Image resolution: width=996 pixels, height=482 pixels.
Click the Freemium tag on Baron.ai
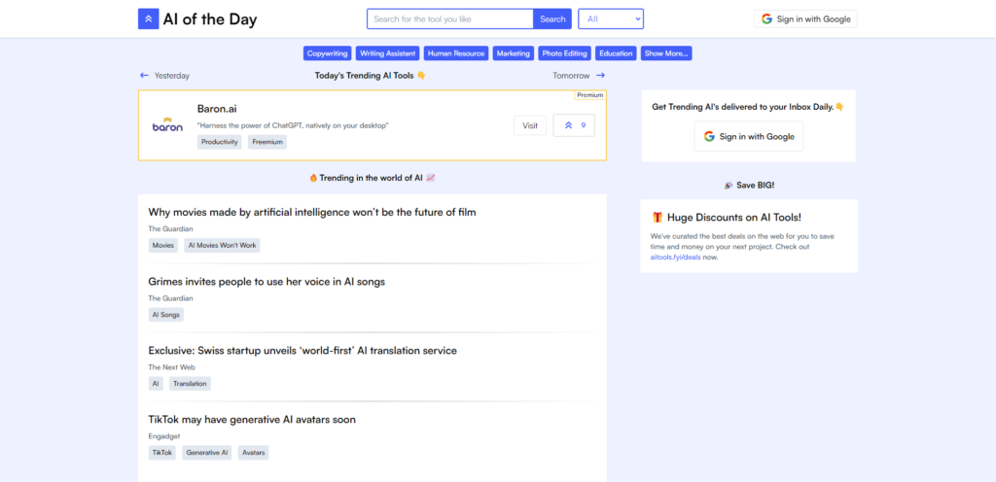coord(267,142)
